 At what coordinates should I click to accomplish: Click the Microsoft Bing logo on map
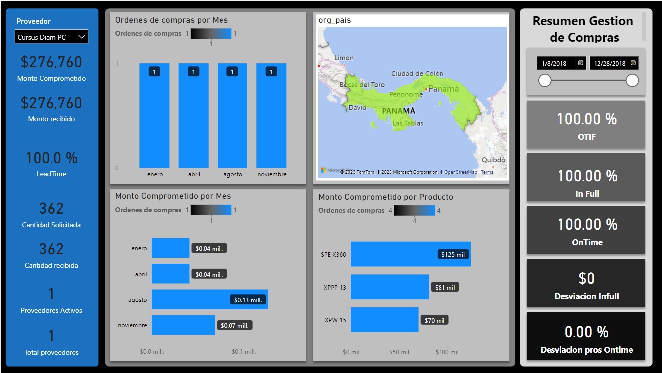coord(330,171)
